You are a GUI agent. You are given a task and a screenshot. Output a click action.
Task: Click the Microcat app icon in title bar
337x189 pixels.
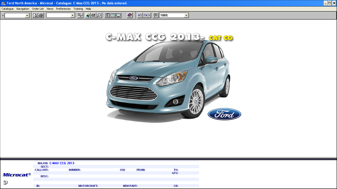[x=3, y=3]
